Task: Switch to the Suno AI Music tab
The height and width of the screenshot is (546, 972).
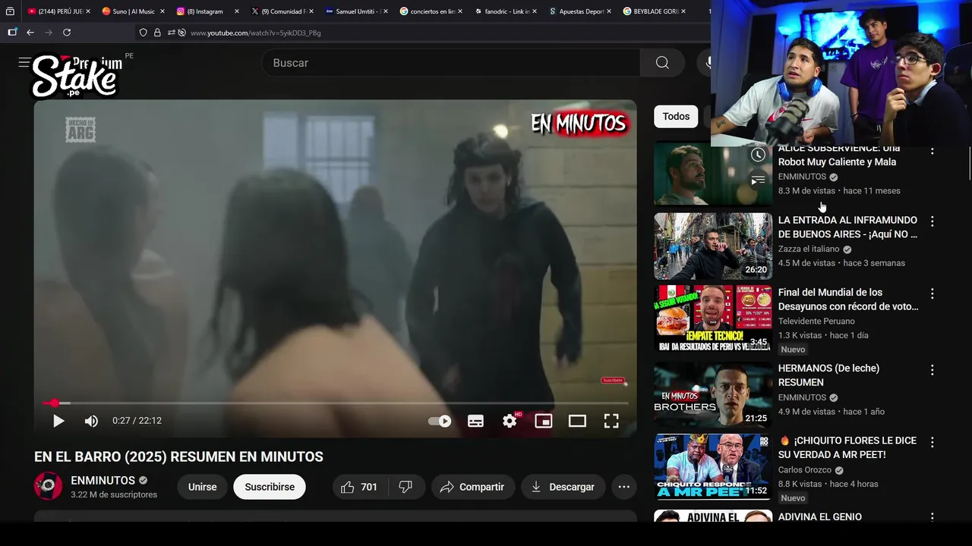Action: (x=133, y=11)
